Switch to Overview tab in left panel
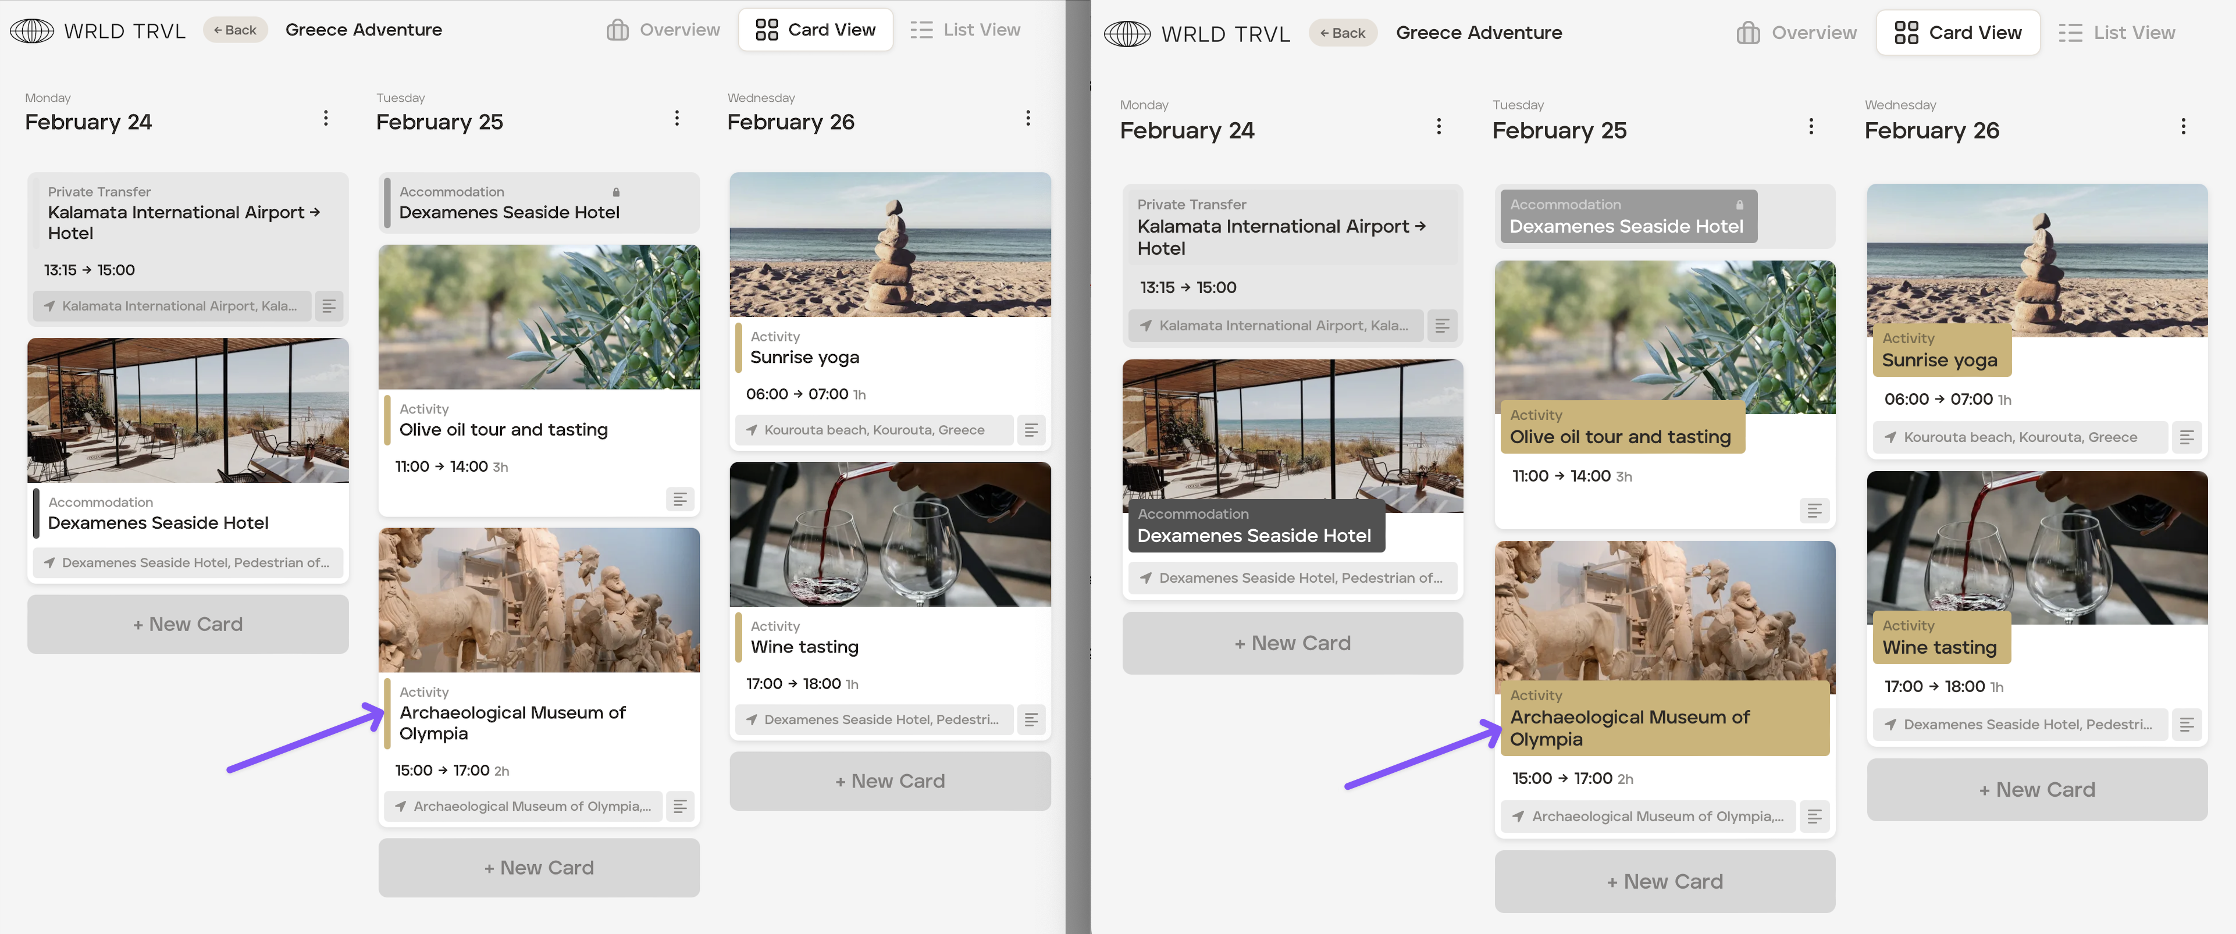 click(x=663, y=30)
